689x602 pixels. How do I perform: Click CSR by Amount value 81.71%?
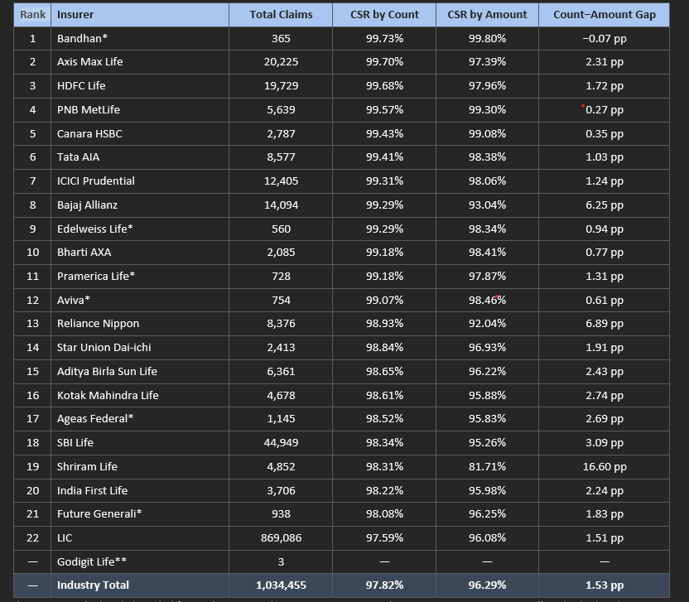click(x=487, y=467)
